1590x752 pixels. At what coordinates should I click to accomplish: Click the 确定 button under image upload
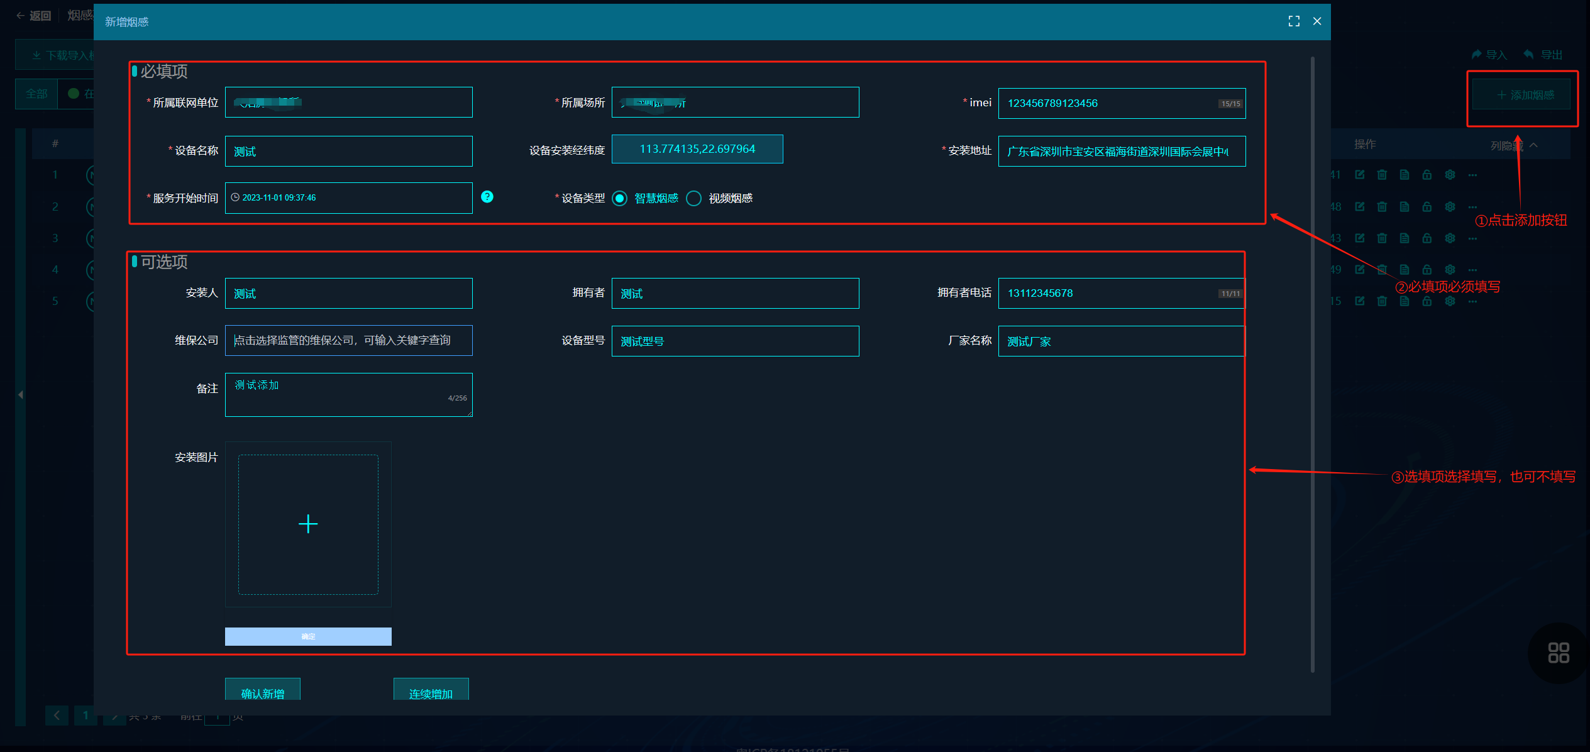308,636
